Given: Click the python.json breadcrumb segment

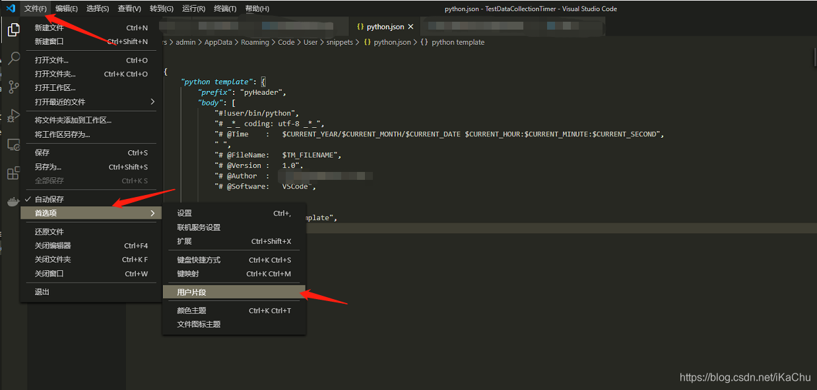Looking at the screenshot, I should (x=387, y=42).
